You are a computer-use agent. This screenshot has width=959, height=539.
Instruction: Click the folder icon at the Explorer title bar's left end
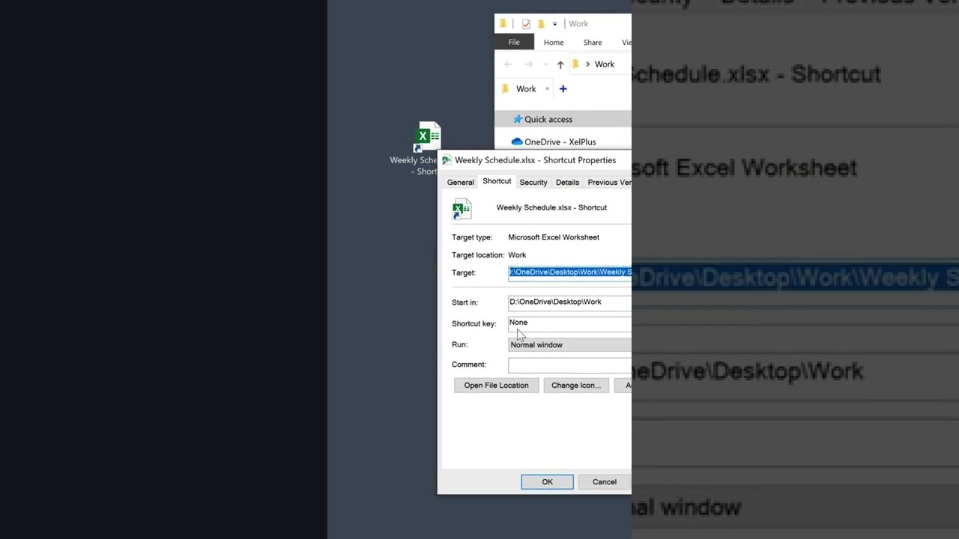tap(503, 24)
